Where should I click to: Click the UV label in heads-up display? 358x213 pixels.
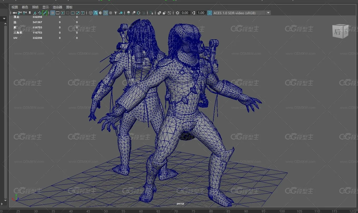point(15,38)
